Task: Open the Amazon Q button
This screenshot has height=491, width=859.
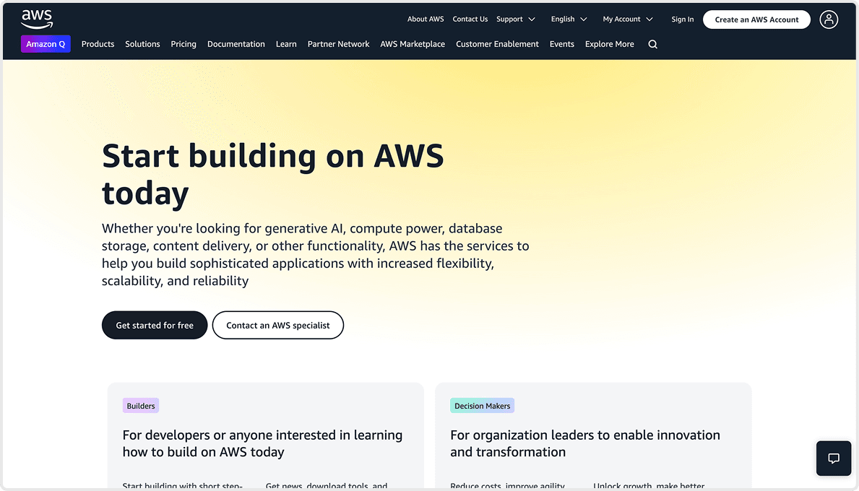Action: tap(46, 44)
